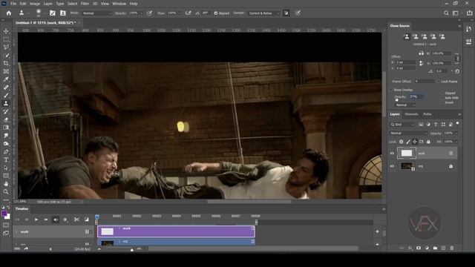
Task: Toggle the Brush Settings panel icon
Action: pos(53,13)
